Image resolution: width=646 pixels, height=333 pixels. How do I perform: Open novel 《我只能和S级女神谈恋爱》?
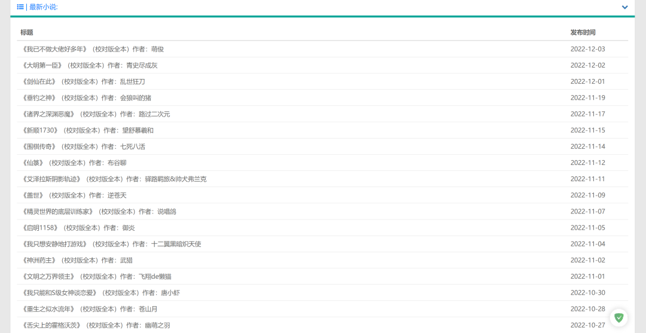100,293
